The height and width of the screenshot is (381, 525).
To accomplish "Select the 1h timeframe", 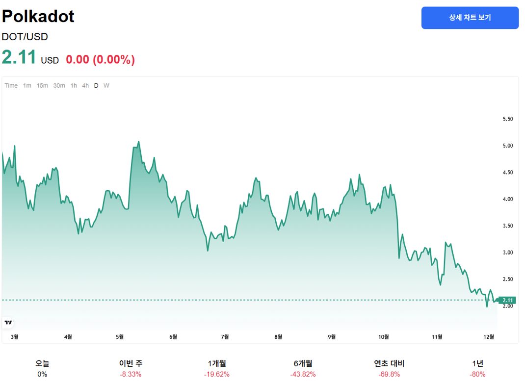I will [x=74, y=86].
